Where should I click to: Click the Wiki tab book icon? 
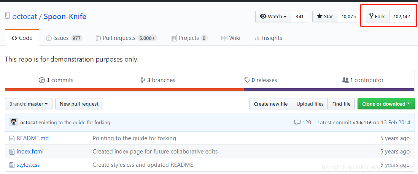pos(224,38)
